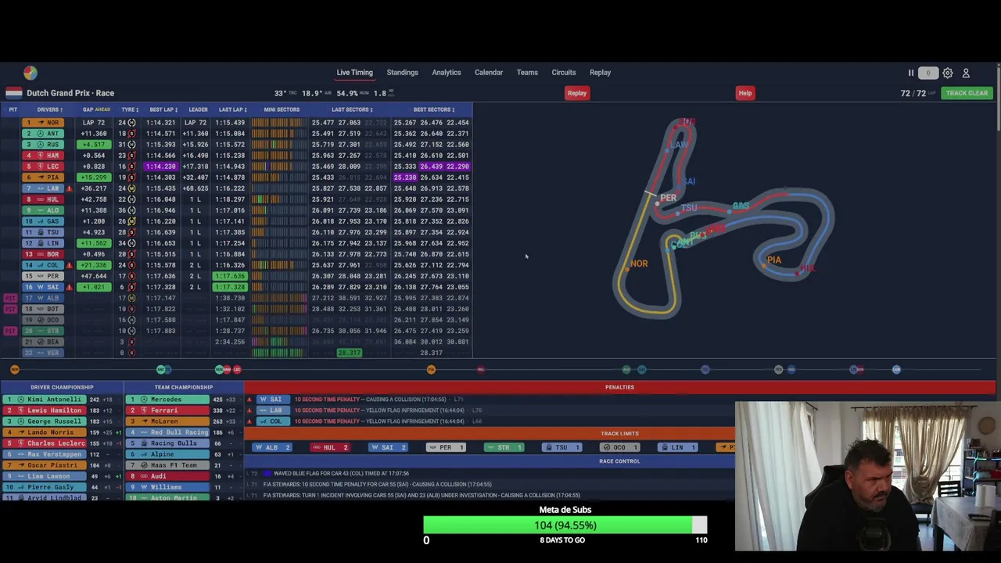The width and height of the screenshot is (1001, 563).
Task: Click the warning triangle beside COL
Action: pyautogui.click(x=69, y=265)
